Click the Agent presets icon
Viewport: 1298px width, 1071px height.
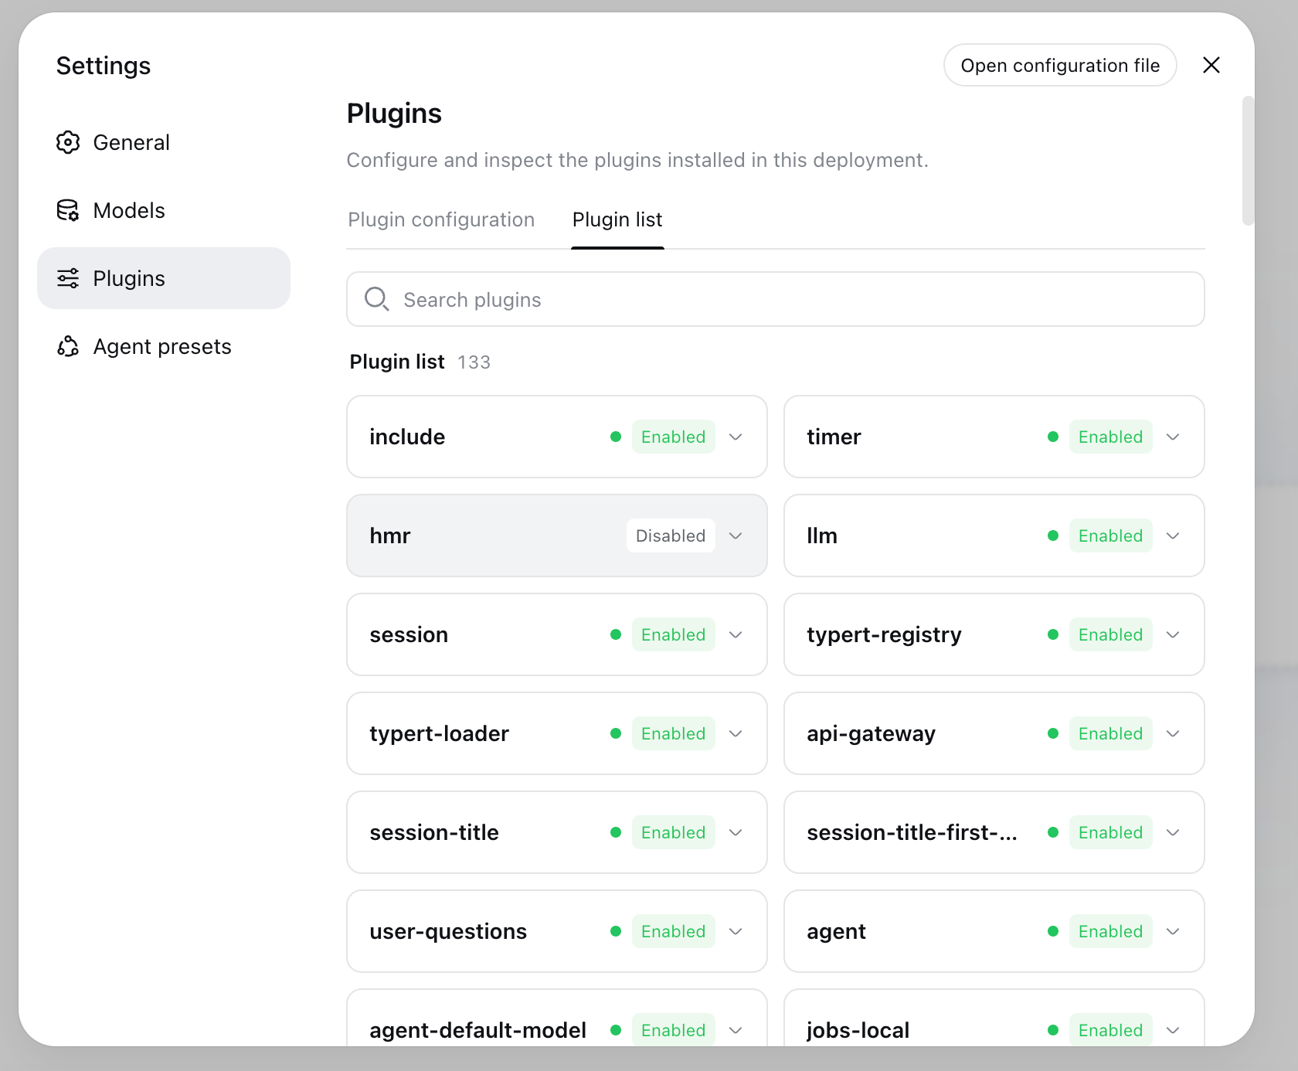pos(68,346)
